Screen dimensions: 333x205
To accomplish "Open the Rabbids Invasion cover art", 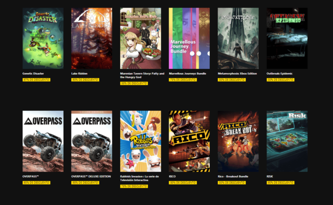I will coord(141,141).
